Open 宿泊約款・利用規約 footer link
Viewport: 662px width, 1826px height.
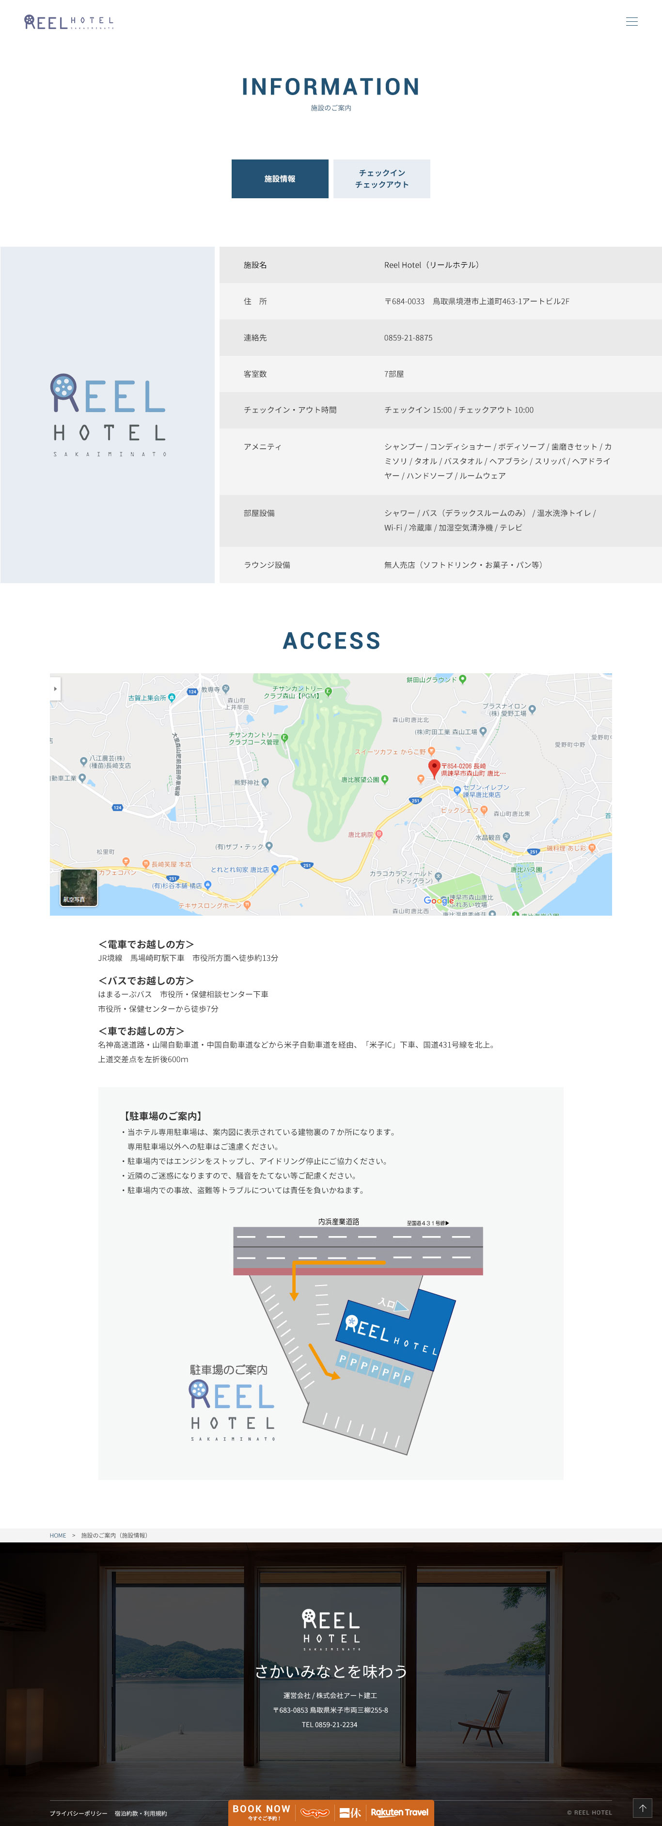[x=141, y=1813]
